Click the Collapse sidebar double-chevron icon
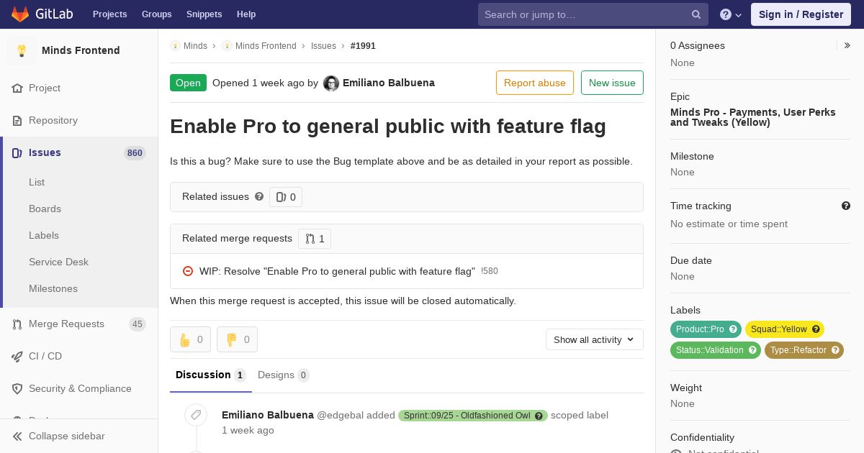The height and width of the screenshot is (453, 864). point(17,436)
